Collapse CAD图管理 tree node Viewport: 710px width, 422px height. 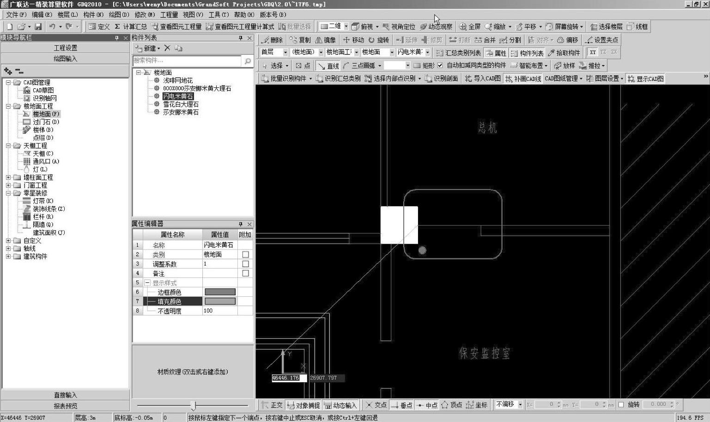[x=8, y=82]
